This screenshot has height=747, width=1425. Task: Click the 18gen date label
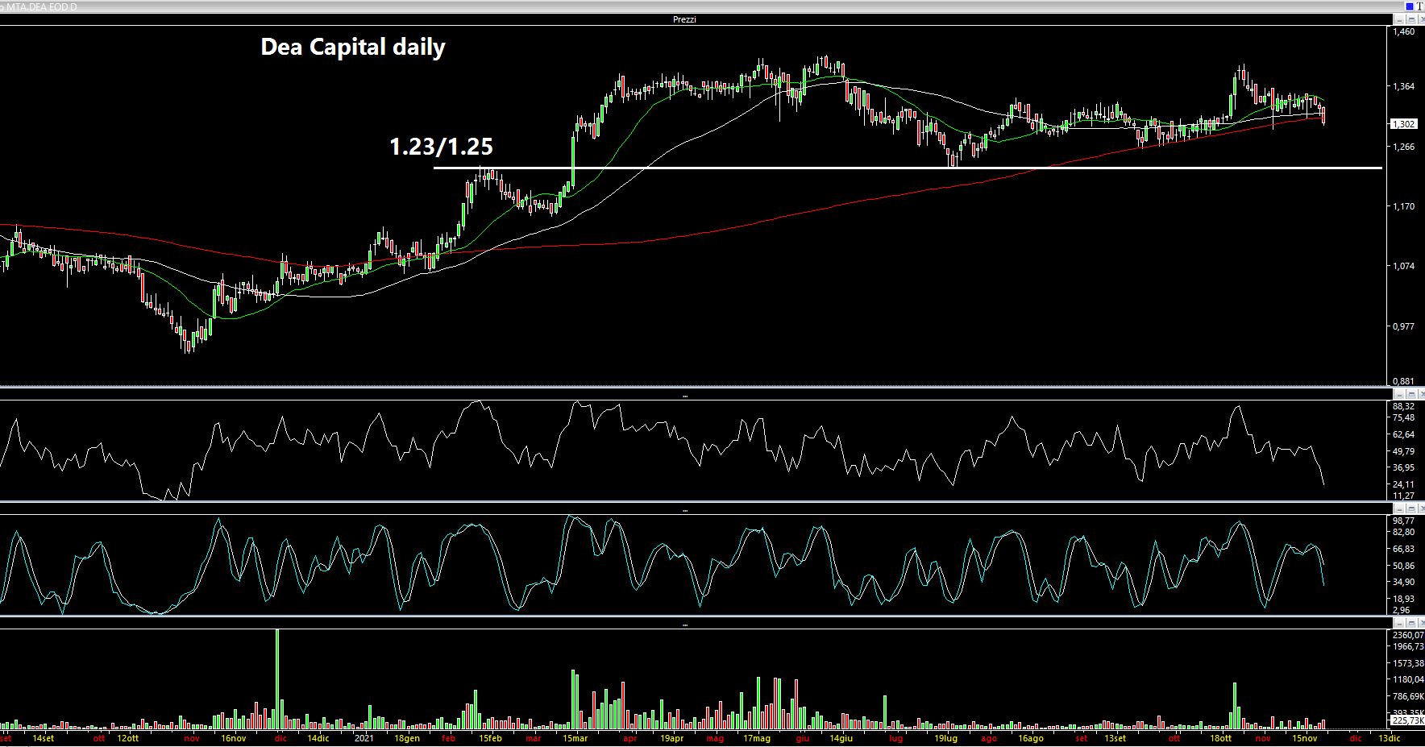407,738
